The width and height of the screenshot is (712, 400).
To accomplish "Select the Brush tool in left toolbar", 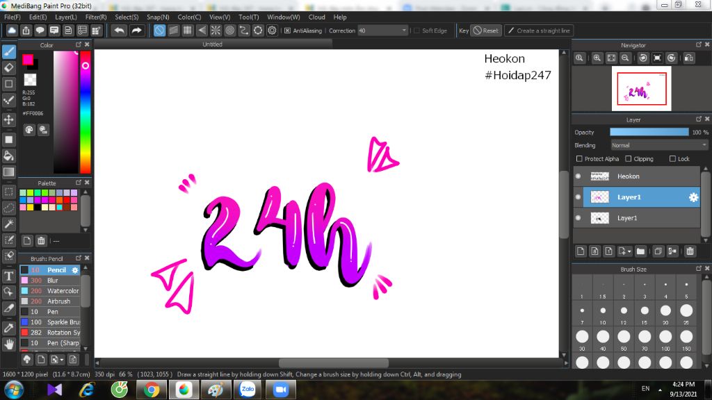I will (x=9, y=51).
